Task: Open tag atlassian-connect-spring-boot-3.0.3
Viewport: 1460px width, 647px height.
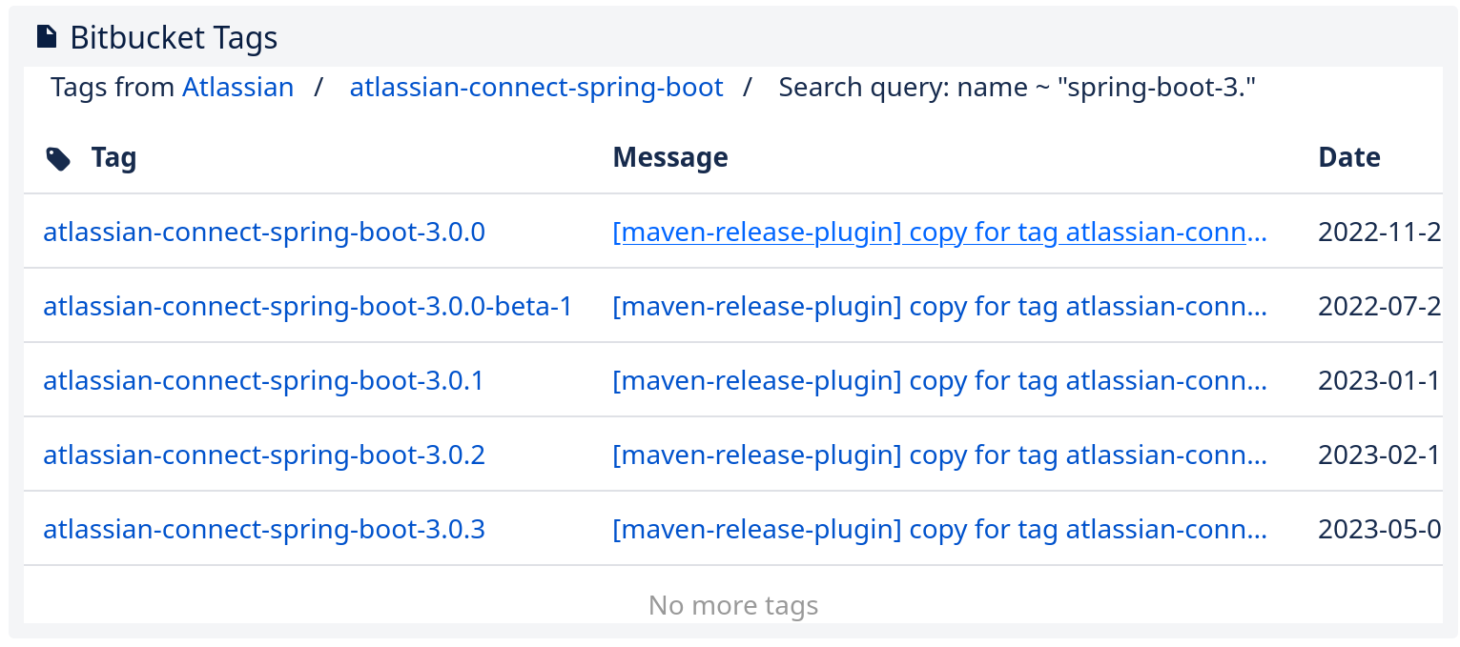Action: coord(264,529)
